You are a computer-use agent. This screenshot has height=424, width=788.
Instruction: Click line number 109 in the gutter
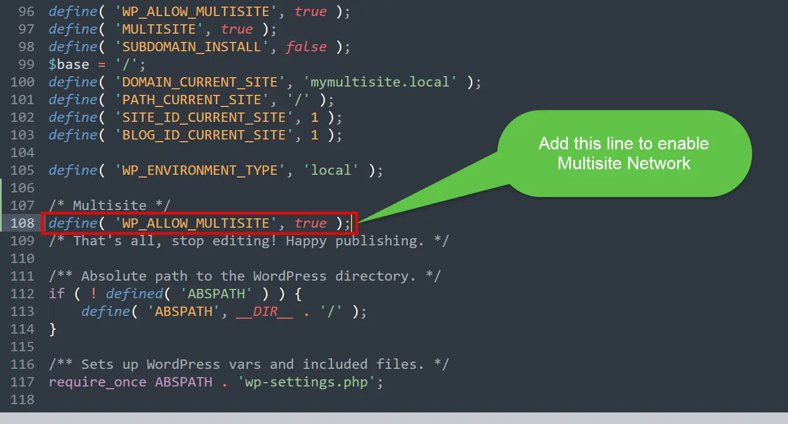(22, 240)
